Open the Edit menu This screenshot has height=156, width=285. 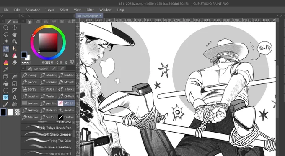coord(17,10)
